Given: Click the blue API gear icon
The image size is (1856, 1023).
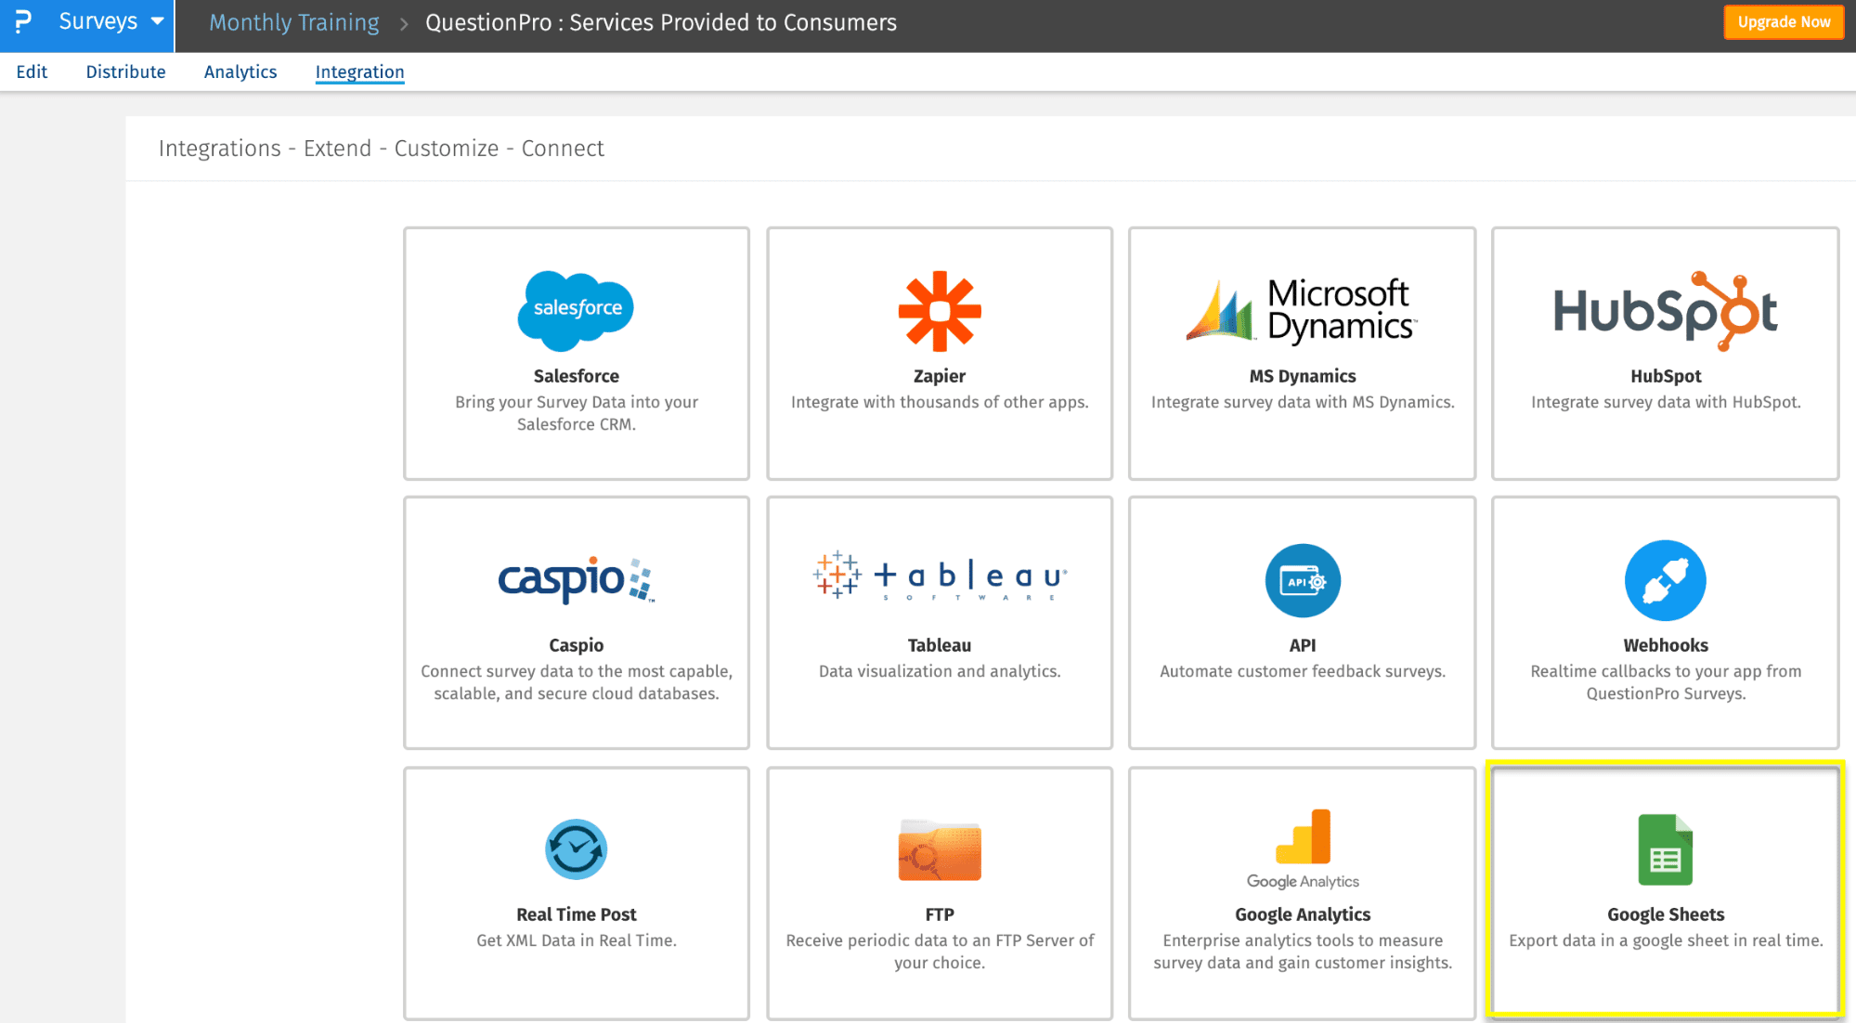Looking at the screenshot, I should [1303, 580].
